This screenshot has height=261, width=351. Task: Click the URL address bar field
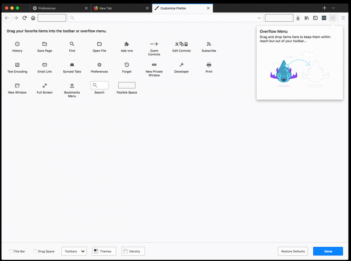(x=165, y=18)
